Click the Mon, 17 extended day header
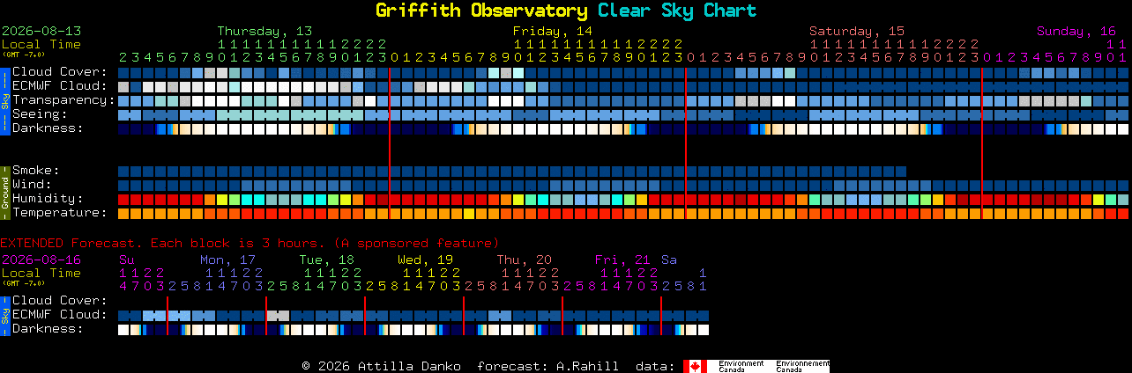1132x373 pixels. pyautogui.click(x=227, y=260)
